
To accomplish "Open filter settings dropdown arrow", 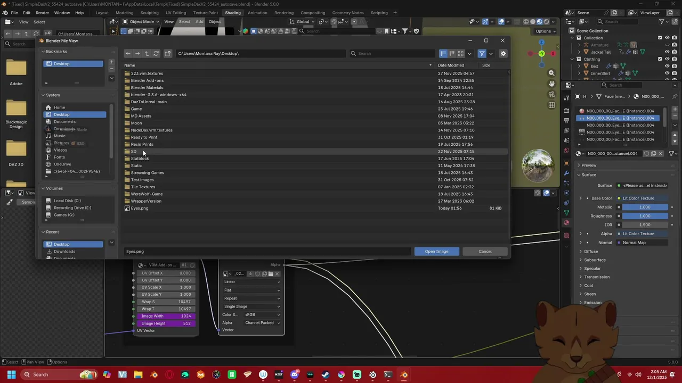I will point(491,53).
